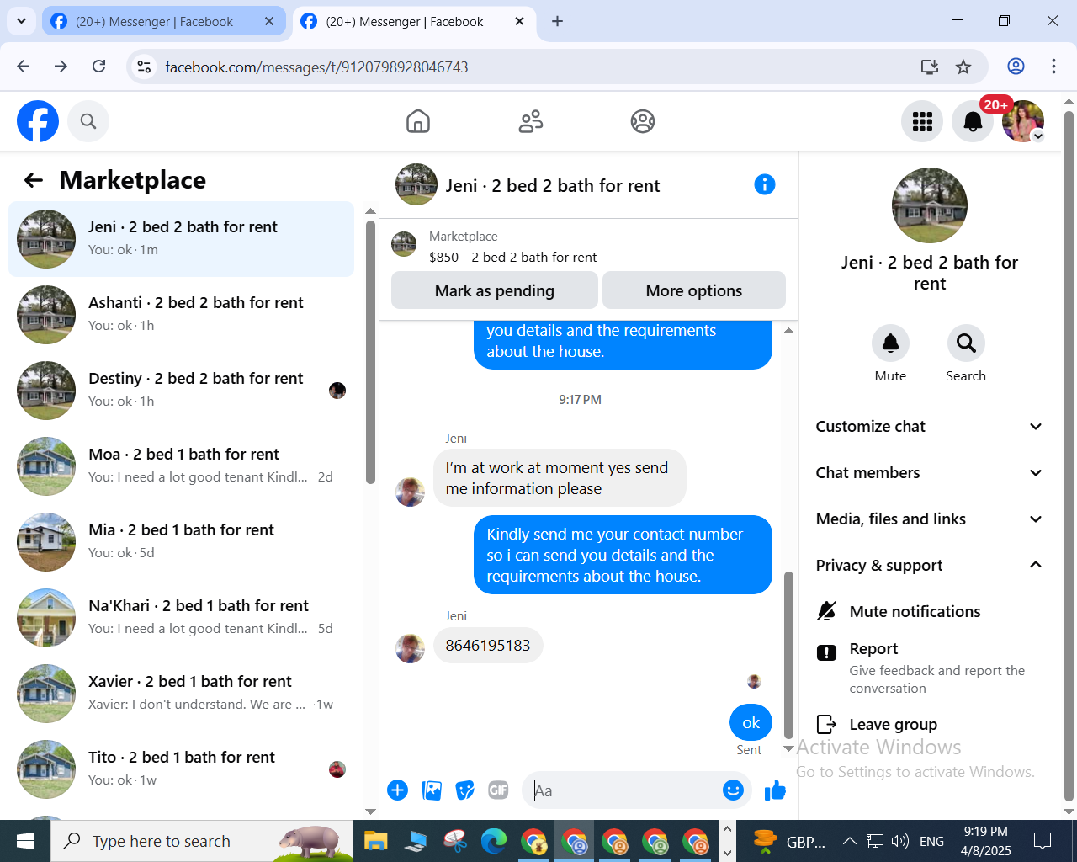Image resolution: width=1077 pixels, height=862 pixels.
Task: Click the listing photo in right panel
Action: coord(930,205)
